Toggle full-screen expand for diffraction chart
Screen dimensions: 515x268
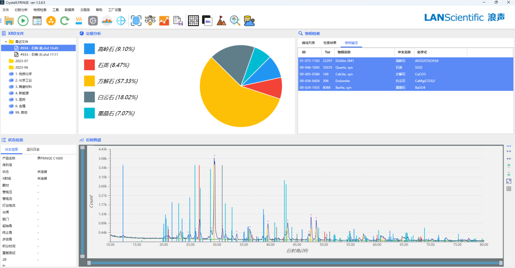508,181
